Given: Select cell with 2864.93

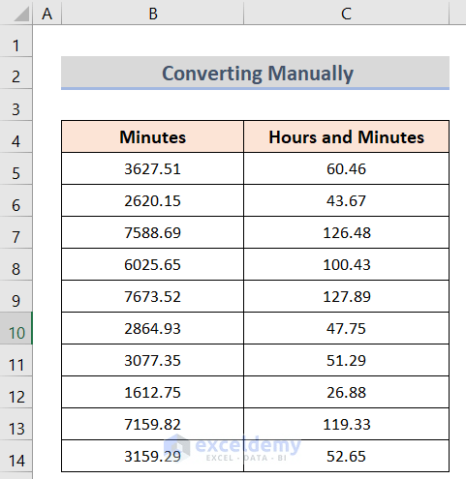Looking at the screenshot, I should click(x=152, y=328).
